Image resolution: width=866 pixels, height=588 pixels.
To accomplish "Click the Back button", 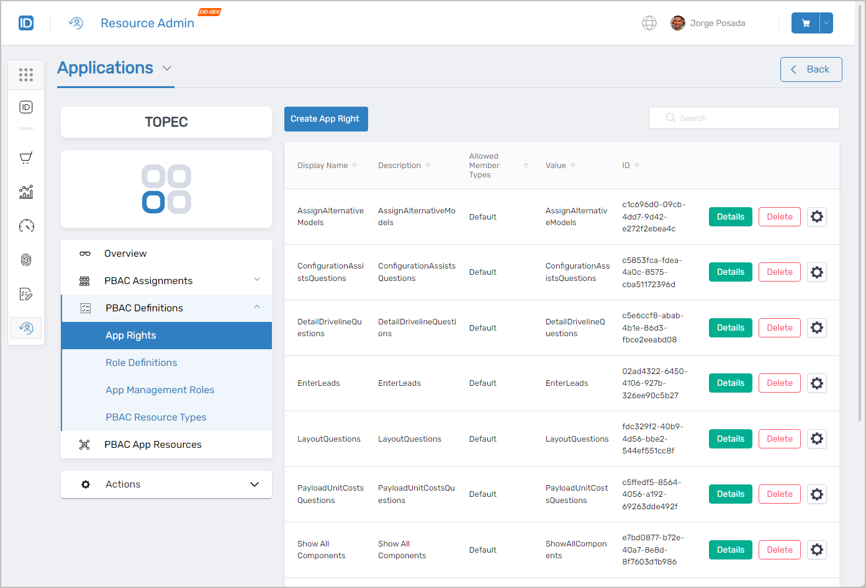I will click(811, 69).
